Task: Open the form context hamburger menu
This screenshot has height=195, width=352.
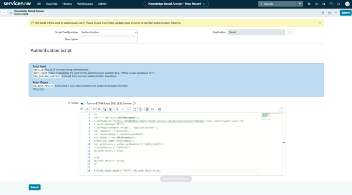Action: coord(11,13)
